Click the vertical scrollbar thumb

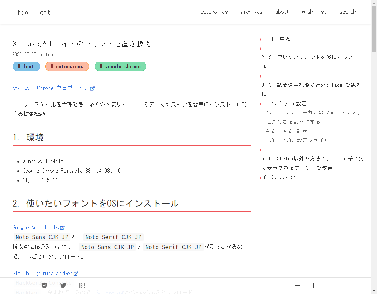[x=374, y=29]
